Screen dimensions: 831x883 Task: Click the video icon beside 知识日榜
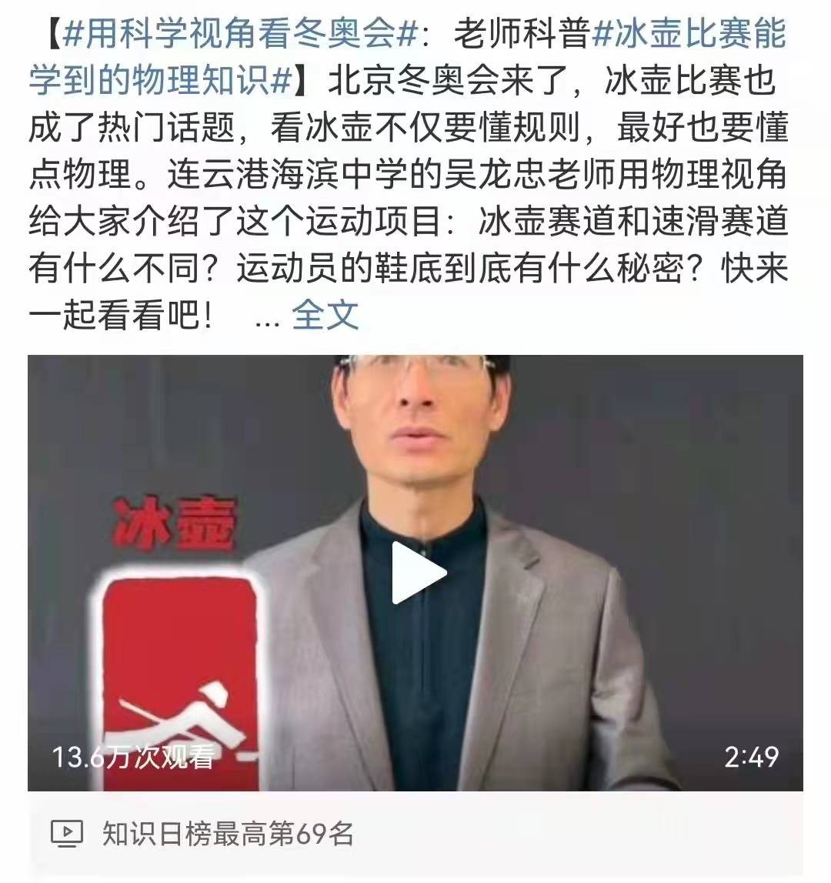tap(67, 834)
